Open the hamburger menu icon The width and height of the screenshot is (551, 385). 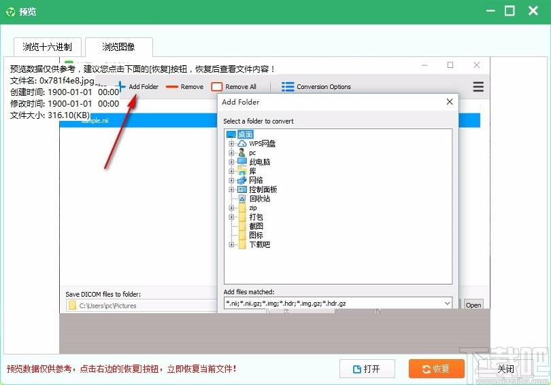click(478, 87)
